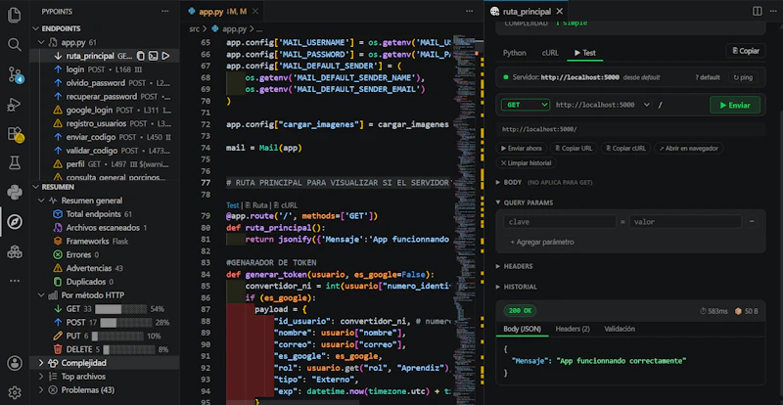Open the Manage gear icon

[15, 392]
